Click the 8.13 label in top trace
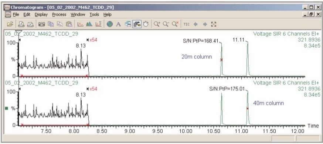This screenshot has width=323, height=144. click(81, 46)
